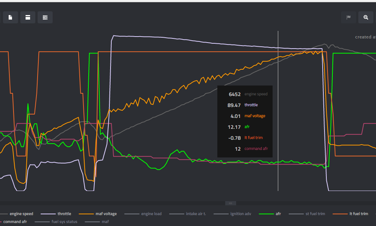Toggle the lt fuel trim legend entry
Screen dimensions: 376x226
pos(358,214)
